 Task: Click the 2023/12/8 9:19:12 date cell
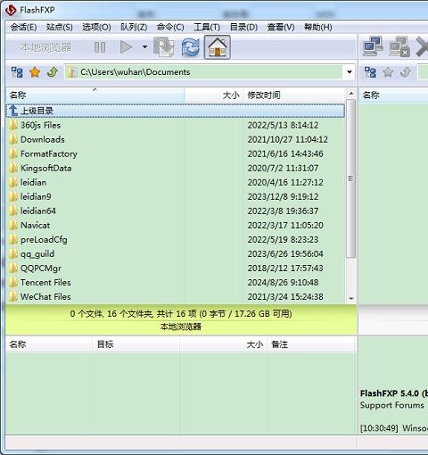tap(283, 196)
